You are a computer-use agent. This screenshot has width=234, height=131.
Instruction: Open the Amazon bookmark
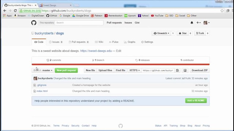pos(20,16)
